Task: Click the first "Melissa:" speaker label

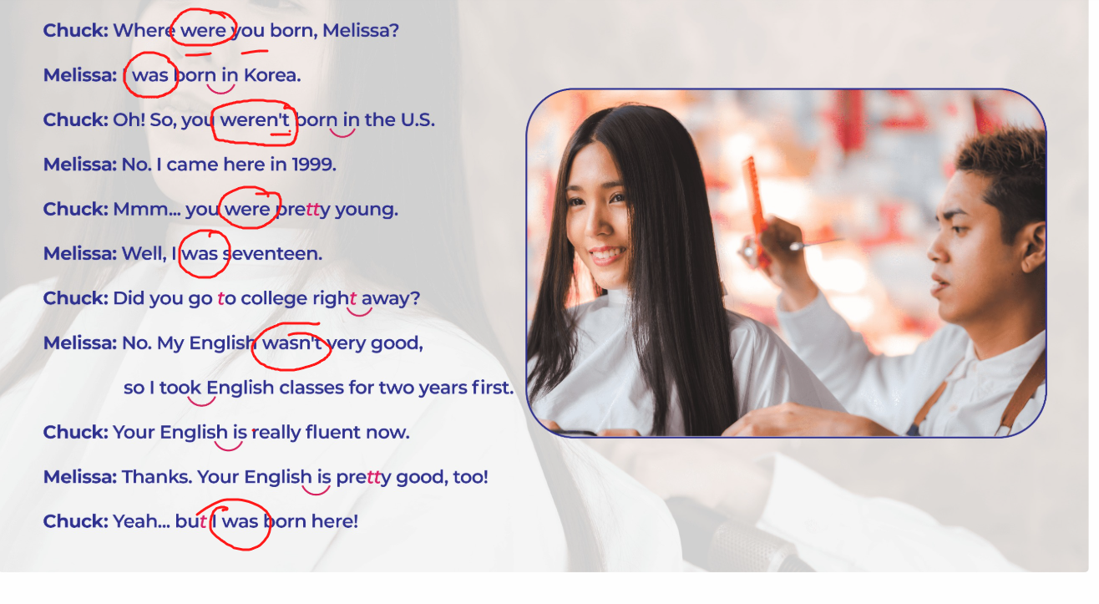Action: pos(80,75)
